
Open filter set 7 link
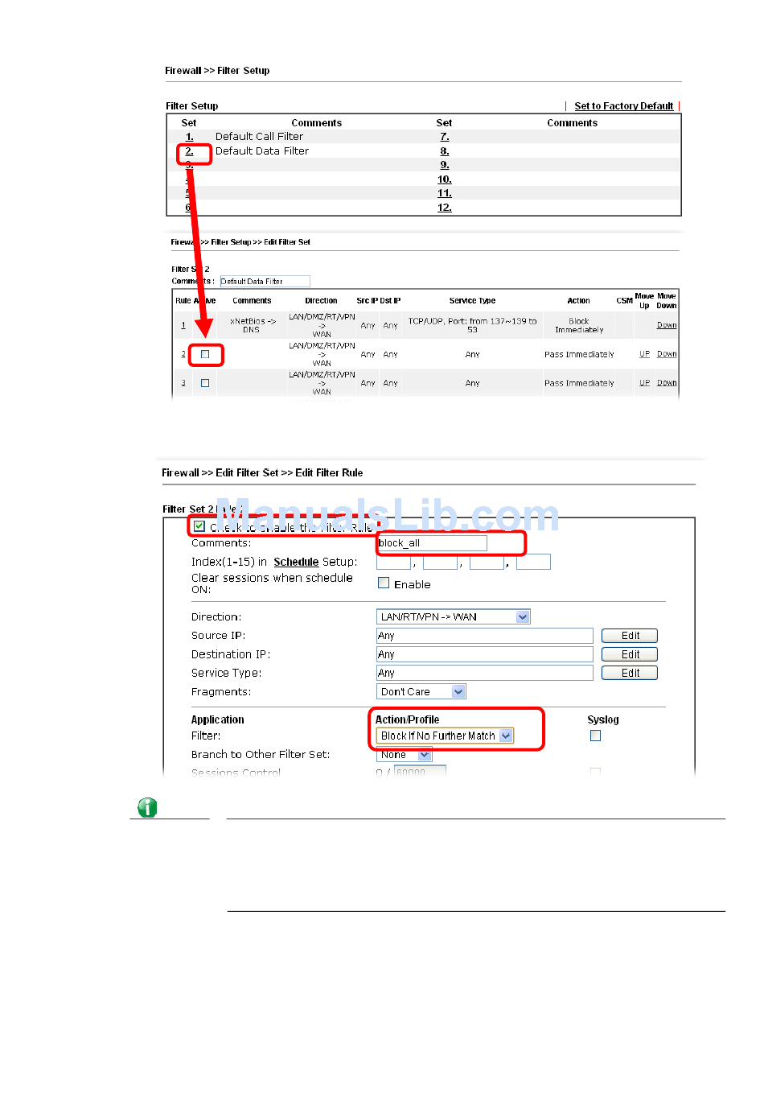(445, 137)
